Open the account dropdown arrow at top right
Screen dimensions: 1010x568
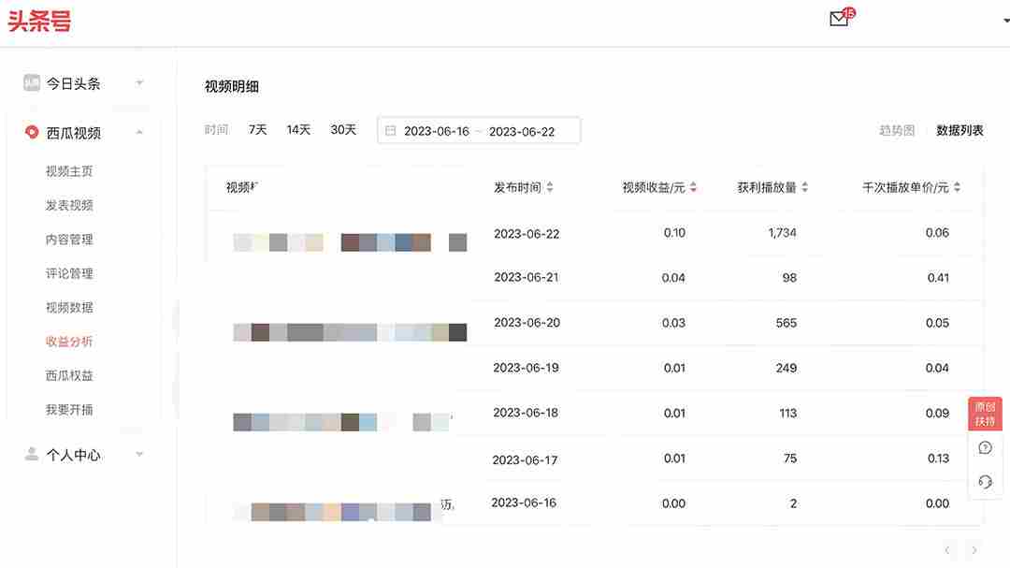tap(1006, 21)
